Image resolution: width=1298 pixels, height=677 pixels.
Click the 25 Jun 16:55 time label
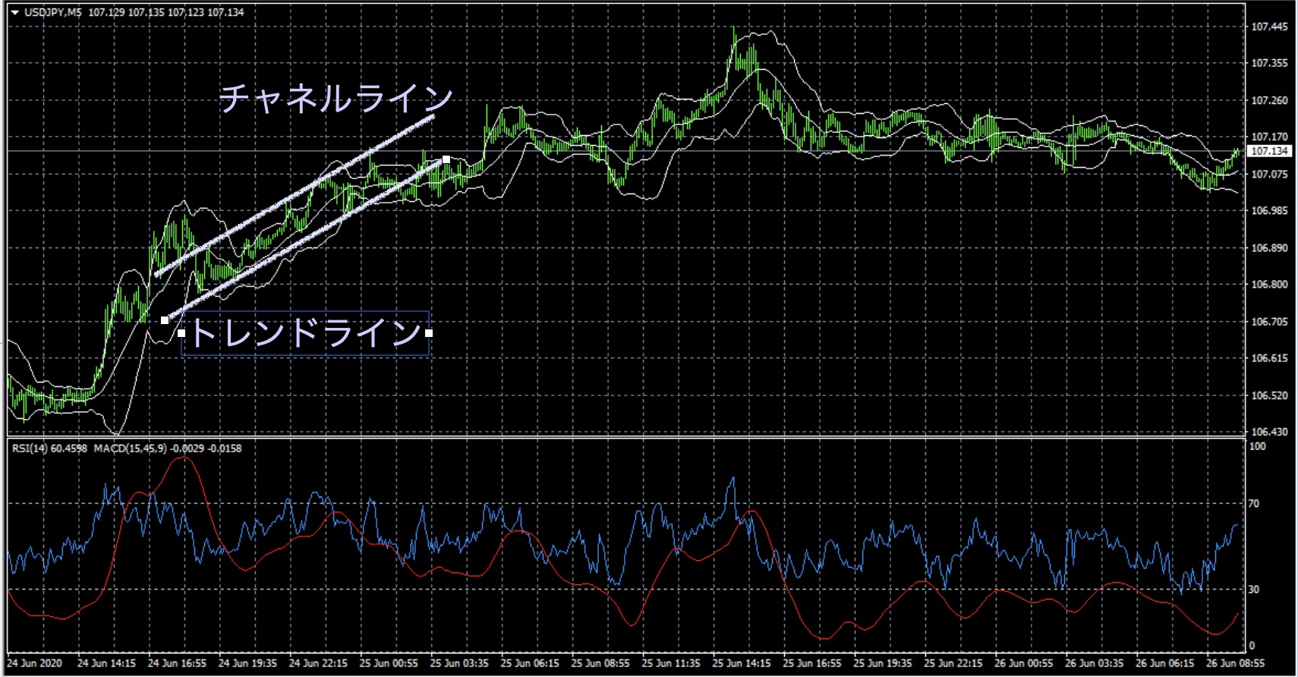pyautogui.click(x=812, y=663)
